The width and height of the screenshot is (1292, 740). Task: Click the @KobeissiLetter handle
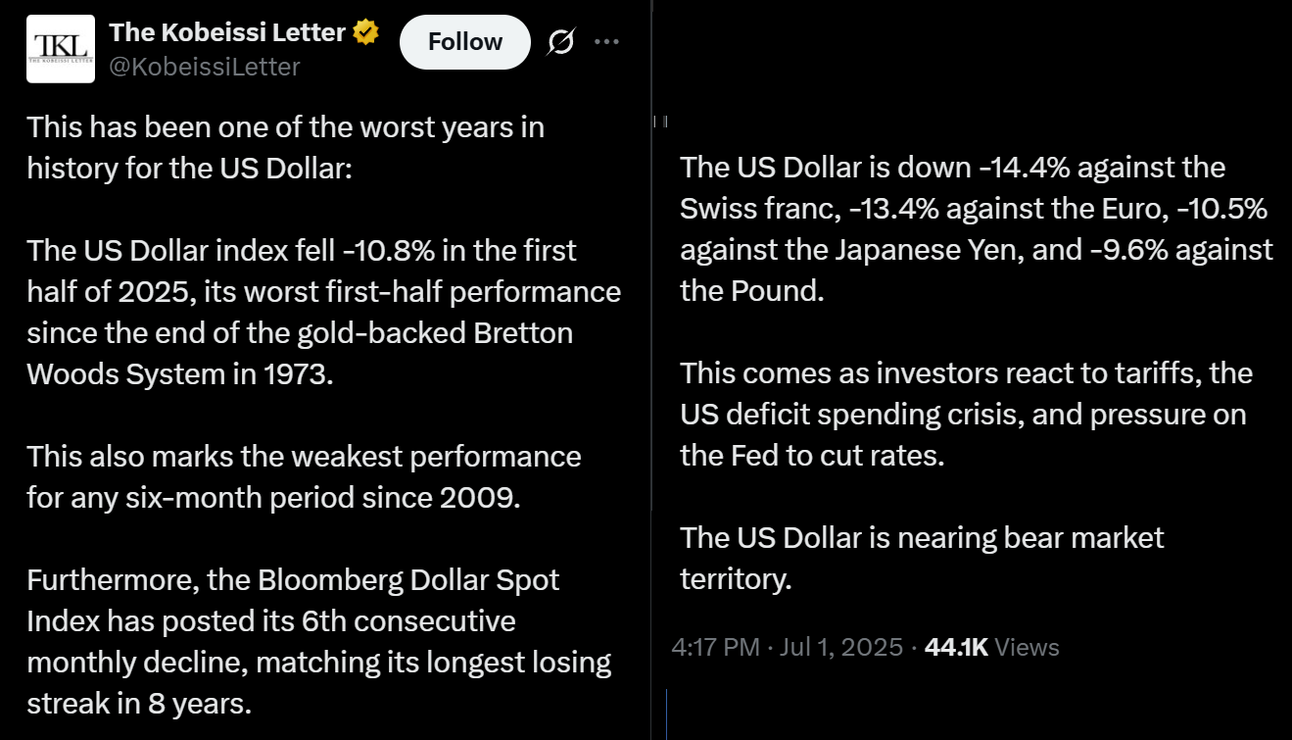point(205,66)
